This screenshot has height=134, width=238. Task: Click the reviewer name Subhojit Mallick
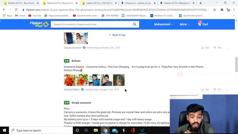(x=72, y=90)
